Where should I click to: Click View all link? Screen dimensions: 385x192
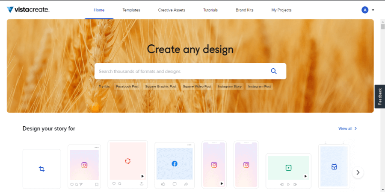click(347, 128)
